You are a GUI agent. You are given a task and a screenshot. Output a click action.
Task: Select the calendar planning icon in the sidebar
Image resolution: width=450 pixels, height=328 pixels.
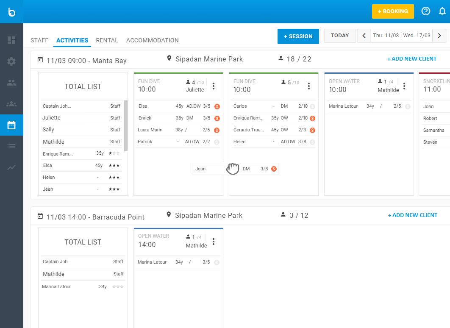11,125
